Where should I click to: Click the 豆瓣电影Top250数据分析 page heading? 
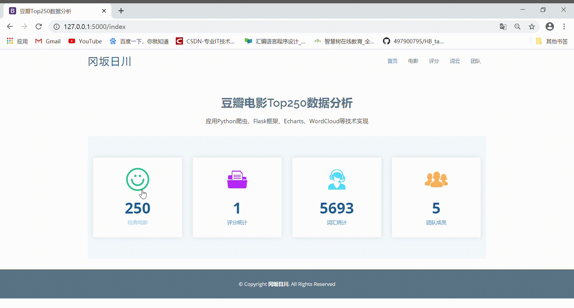pyautogui.click(x=287, y=103)
